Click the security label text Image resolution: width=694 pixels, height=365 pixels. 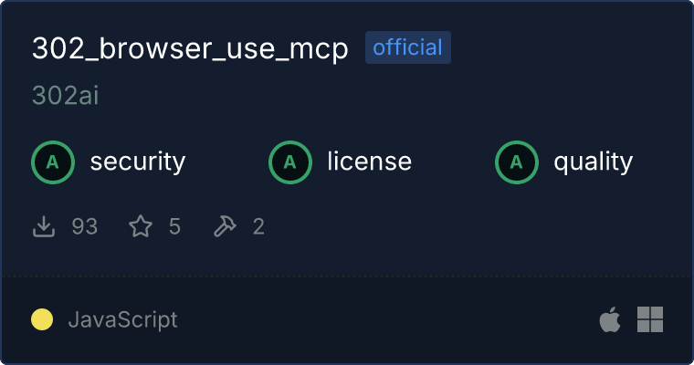point(138,162)
